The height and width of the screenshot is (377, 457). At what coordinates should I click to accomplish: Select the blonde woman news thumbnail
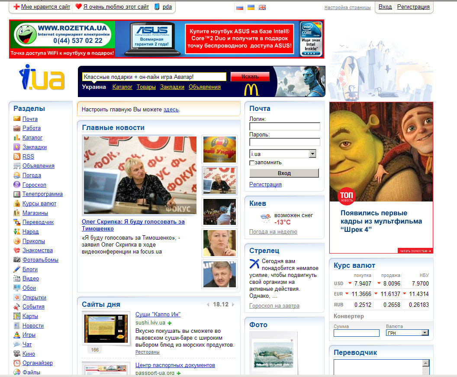[220, 244]
